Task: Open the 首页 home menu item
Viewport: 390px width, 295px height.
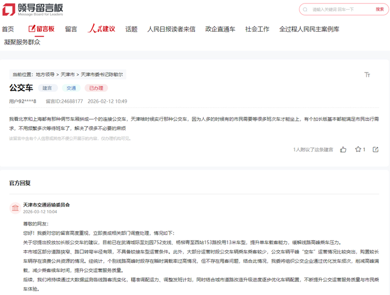Action: tap(8, 29)
